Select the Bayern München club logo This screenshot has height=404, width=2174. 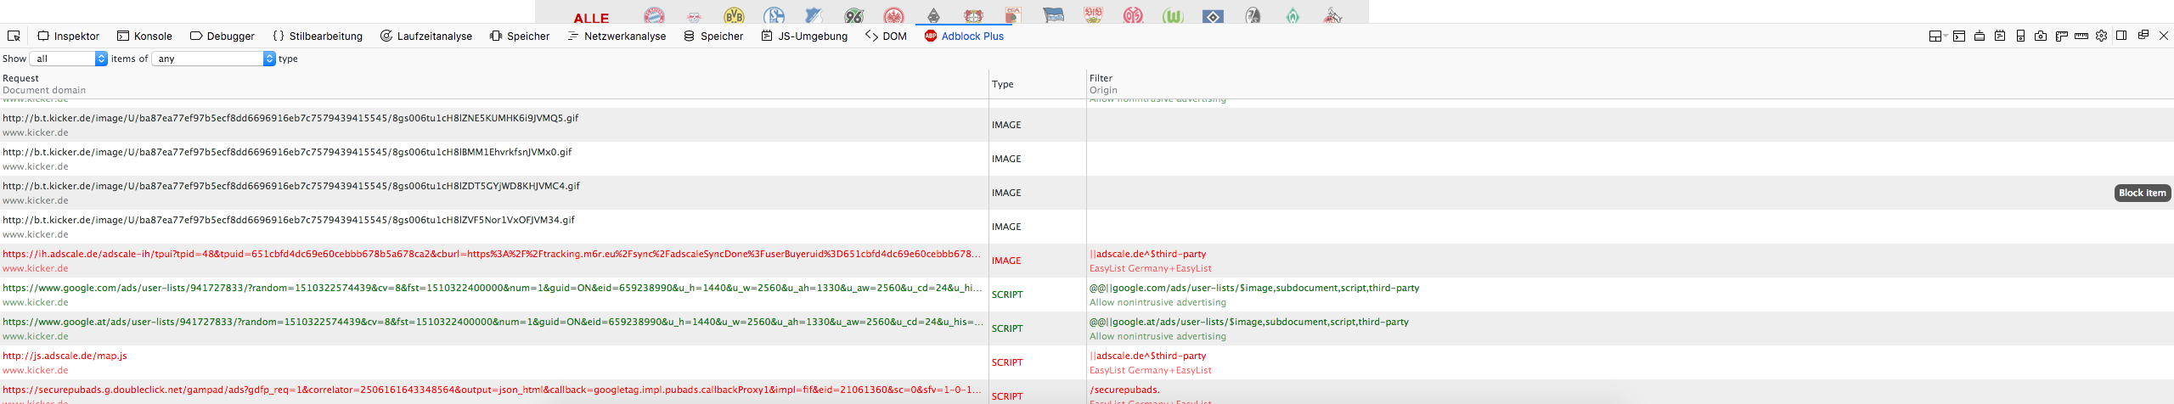coord(654,15)
